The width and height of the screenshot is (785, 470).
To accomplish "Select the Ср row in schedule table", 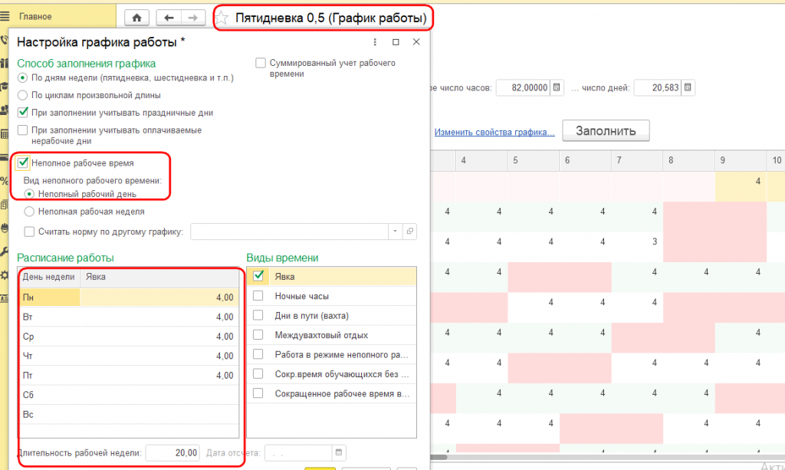I will pos(128,337).
